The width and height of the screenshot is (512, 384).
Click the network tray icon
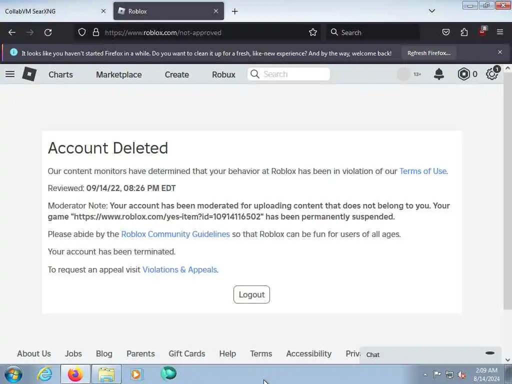[449, 374]
